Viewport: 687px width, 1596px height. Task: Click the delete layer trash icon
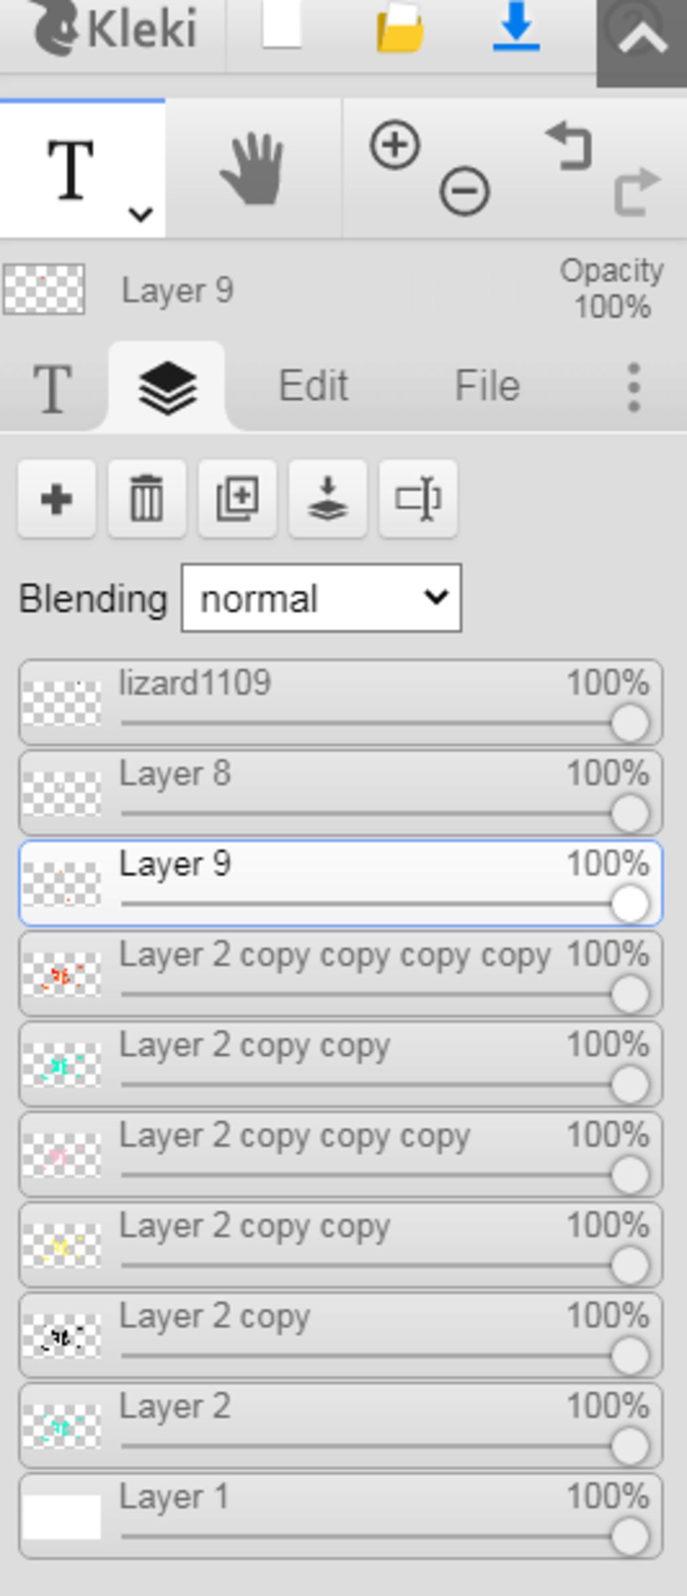(147, 499)
